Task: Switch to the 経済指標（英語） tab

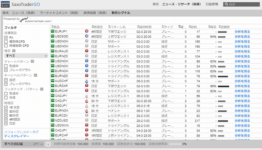Action: (95, 13)
